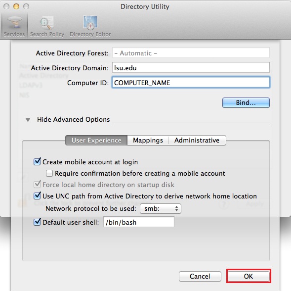
Task: Click the Cancel button
Action: coord(200,276)
